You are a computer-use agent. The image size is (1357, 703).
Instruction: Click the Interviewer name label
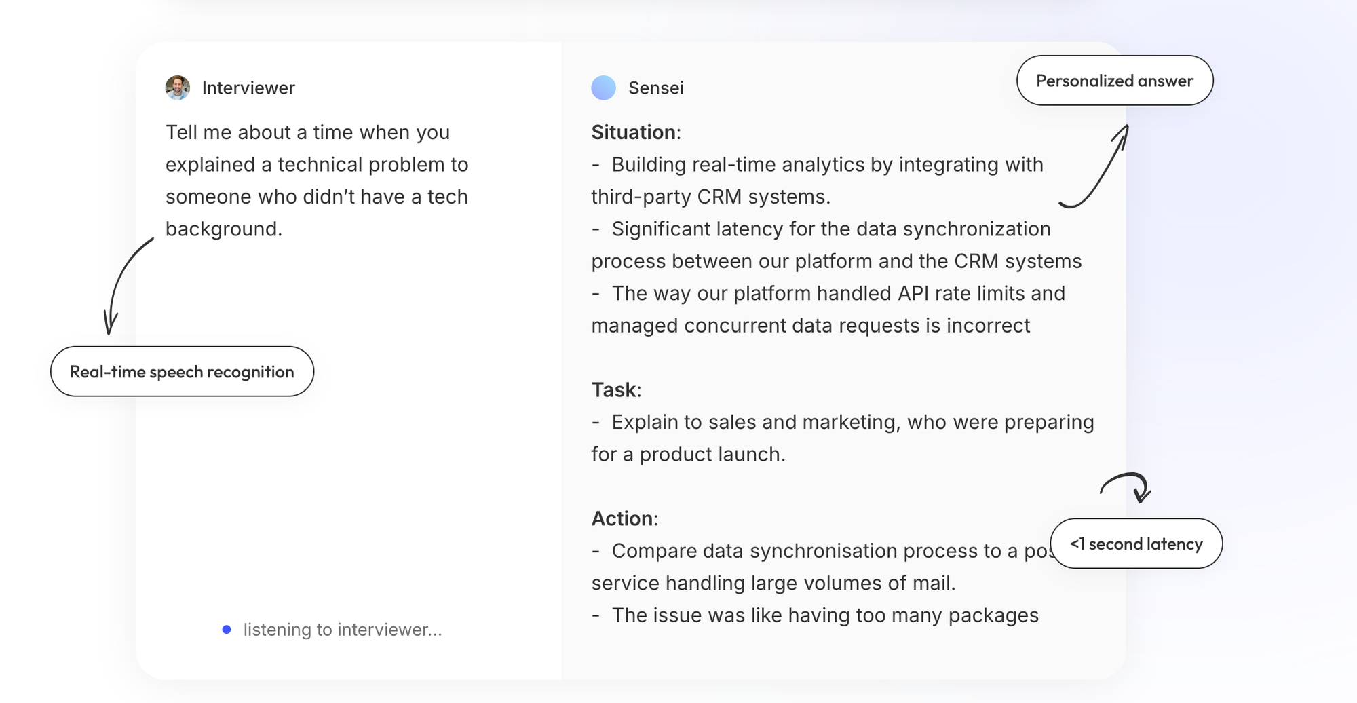click(x=248, y=88)
